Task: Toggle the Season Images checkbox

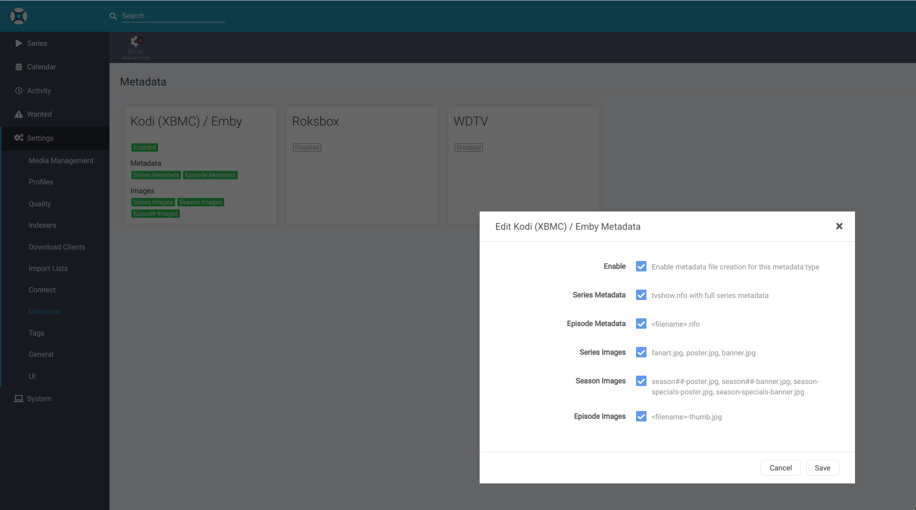Action: [641, 381]
